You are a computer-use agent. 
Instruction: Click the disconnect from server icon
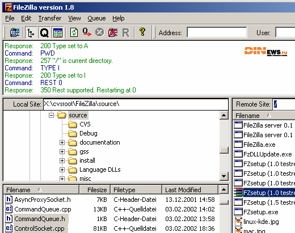point(113,32)
